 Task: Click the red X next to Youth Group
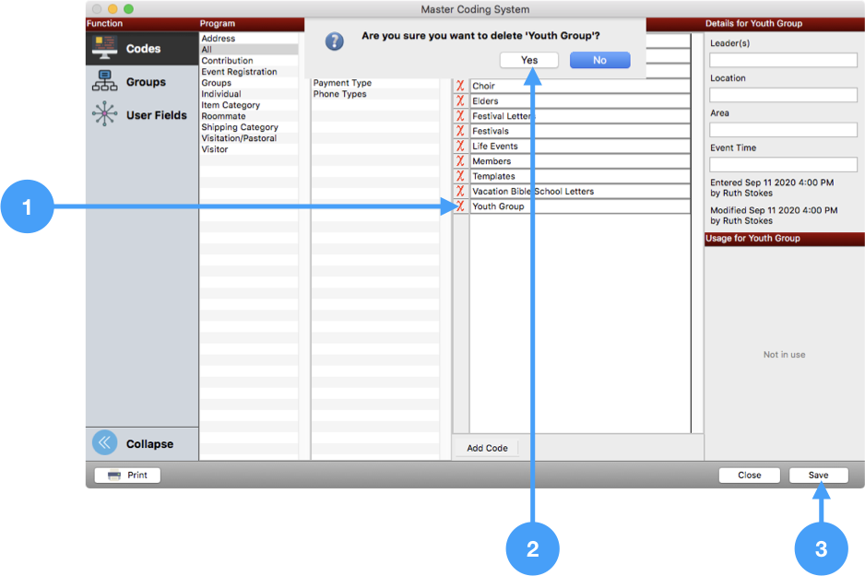(460, 206)
